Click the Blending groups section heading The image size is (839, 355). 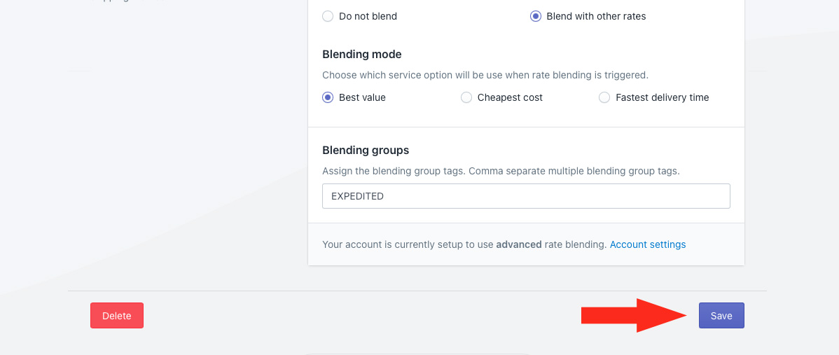pyautogui.click(x=366, y=150)
